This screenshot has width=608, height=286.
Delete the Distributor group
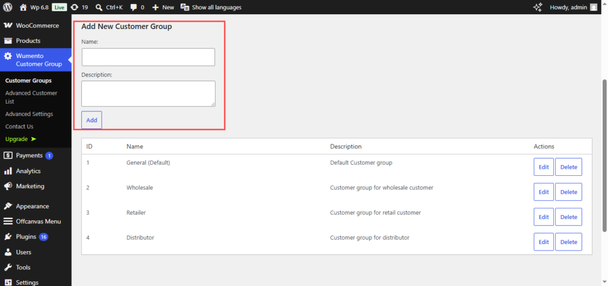568,242
